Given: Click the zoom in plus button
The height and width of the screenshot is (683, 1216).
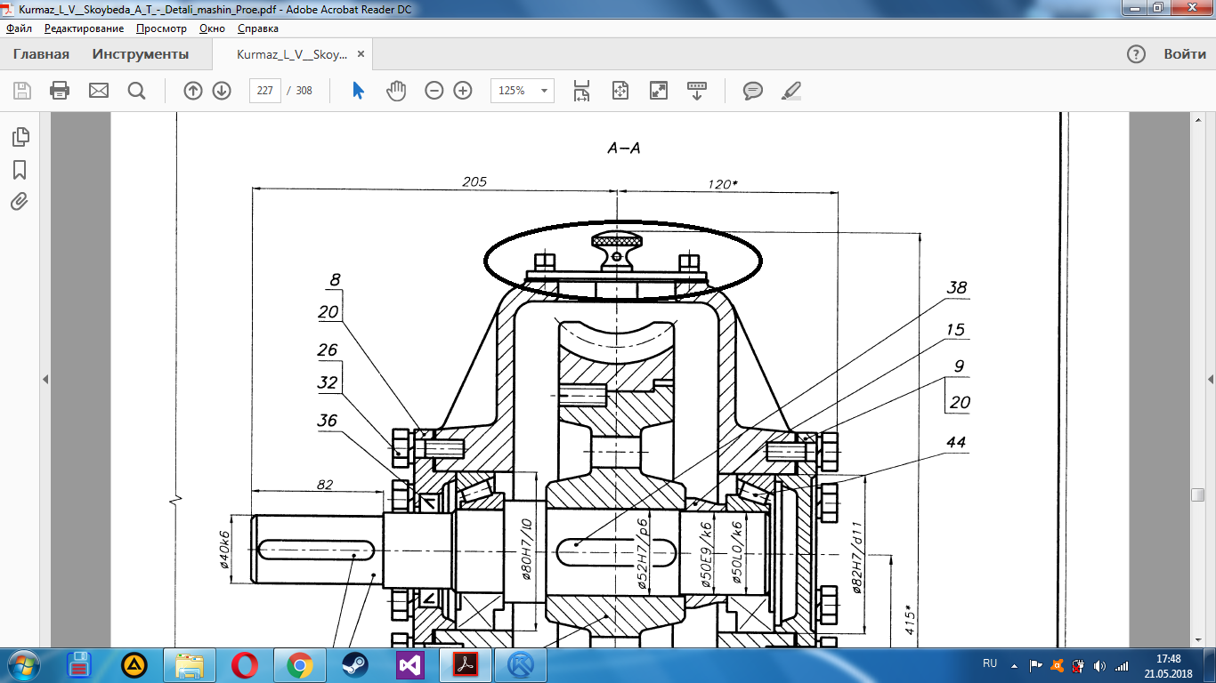Looking at the screenshot, I should coord(463,91).
